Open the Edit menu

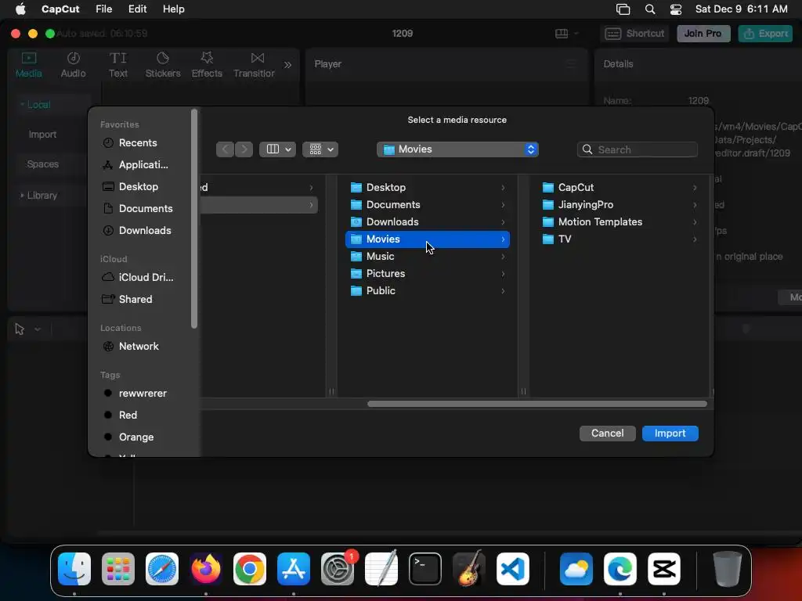coord(137,9)
